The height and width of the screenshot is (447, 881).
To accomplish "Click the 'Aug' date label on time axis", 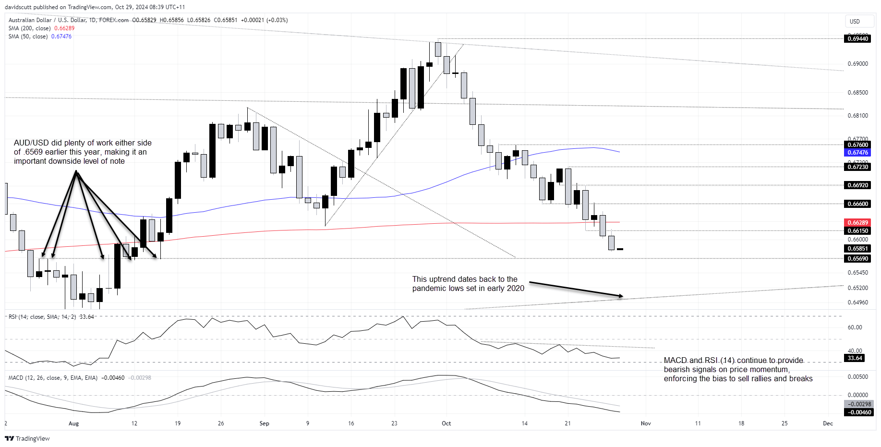I will [73, 423].
